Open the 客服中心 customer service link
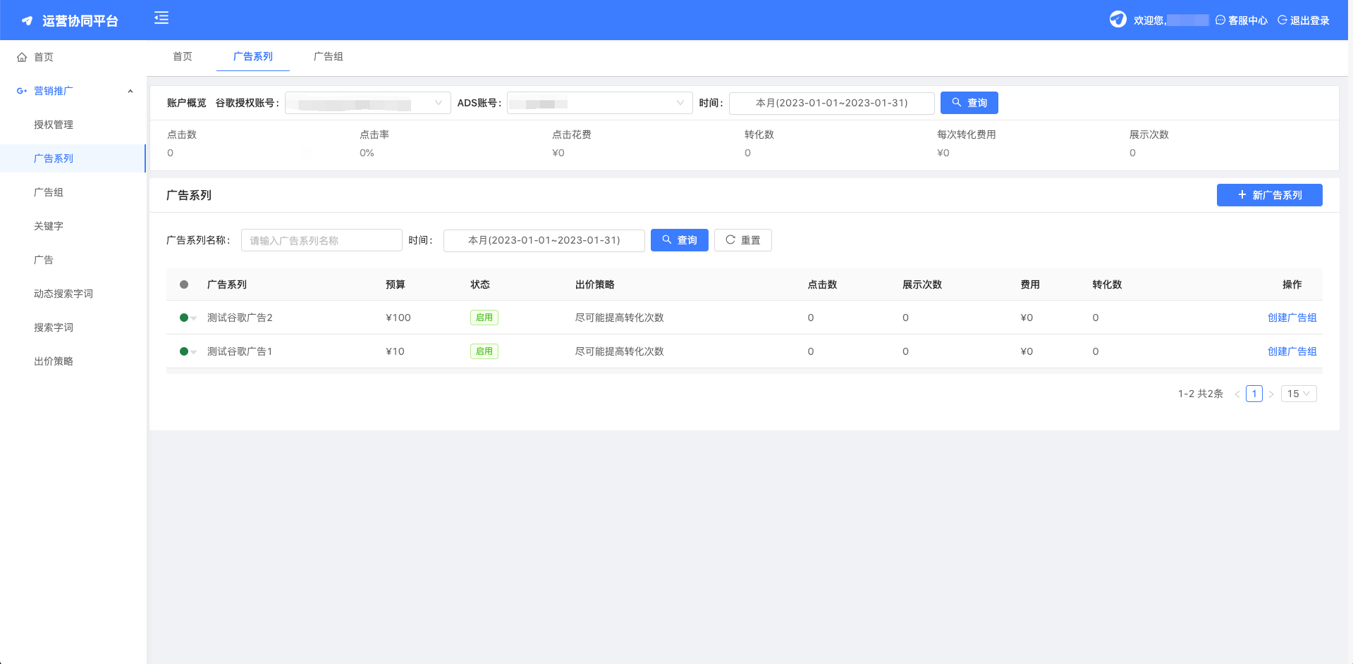The image size is (1353, 664). [x=1242, y=20]
